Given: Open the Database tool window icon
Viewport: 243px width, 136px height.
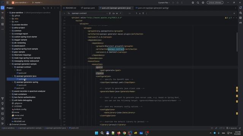Looking at the screenshot, I should pyautogui.click(x=240, y=18).
